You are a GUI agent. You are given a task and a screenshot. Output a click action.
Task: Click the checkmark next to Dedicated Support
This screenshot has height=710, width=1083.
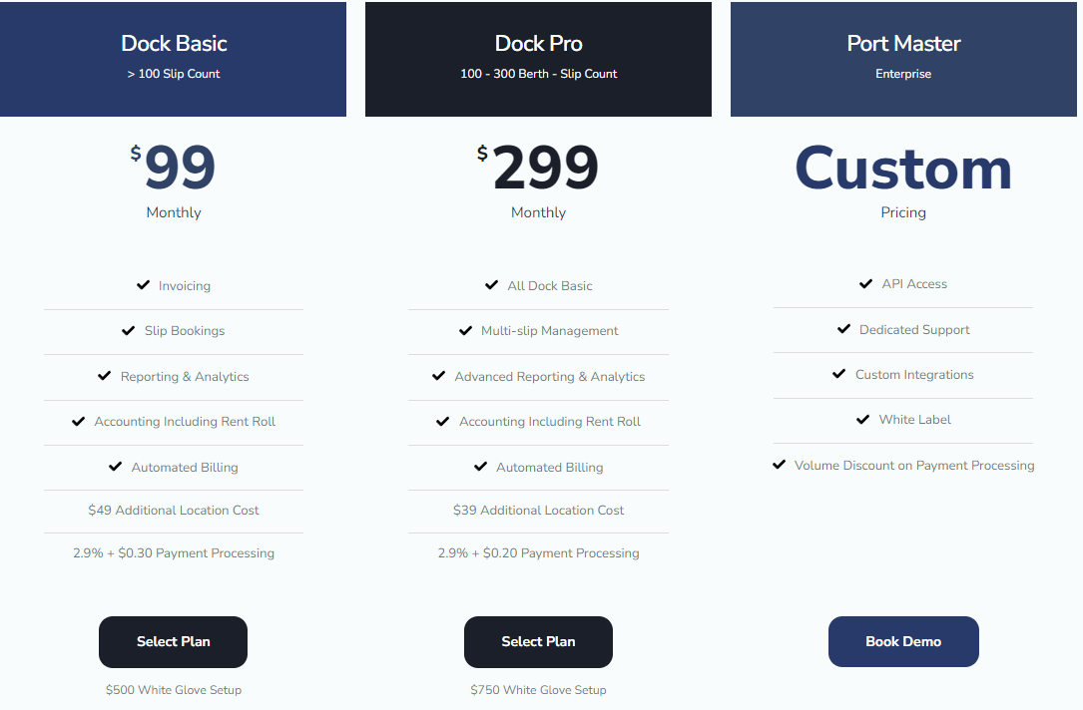pyautogui.click(x=844, y=329)
